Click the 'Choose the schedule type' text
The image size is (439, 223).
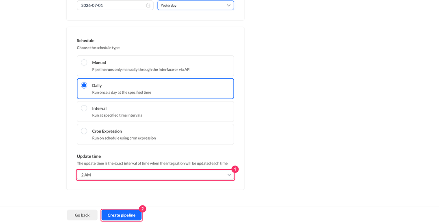click(98, 48)
